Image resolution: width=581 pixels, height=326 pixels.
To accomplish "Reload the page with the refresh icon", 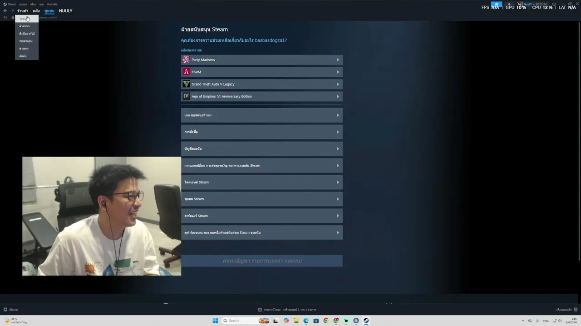I will (x=5, y=18).
